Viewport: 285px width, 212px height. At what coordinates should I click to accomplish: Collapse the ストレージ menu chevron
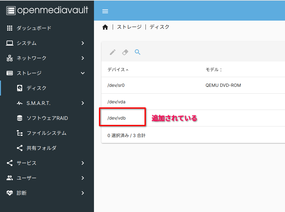pos(83,73)
